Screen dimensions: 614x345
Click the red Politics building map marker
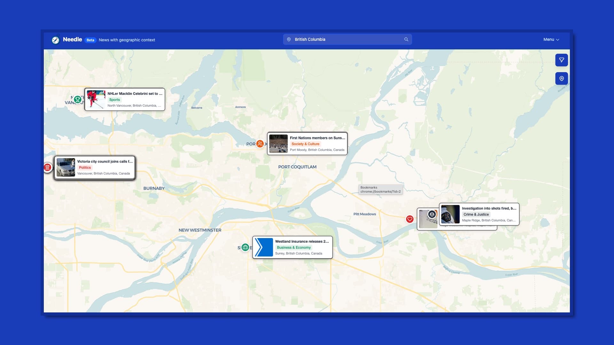[47, 167]
